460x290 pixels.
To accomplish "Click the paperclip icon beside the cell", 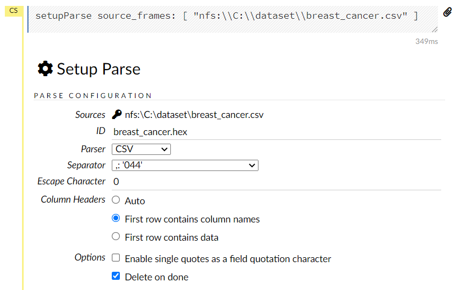I will point(447,12).
